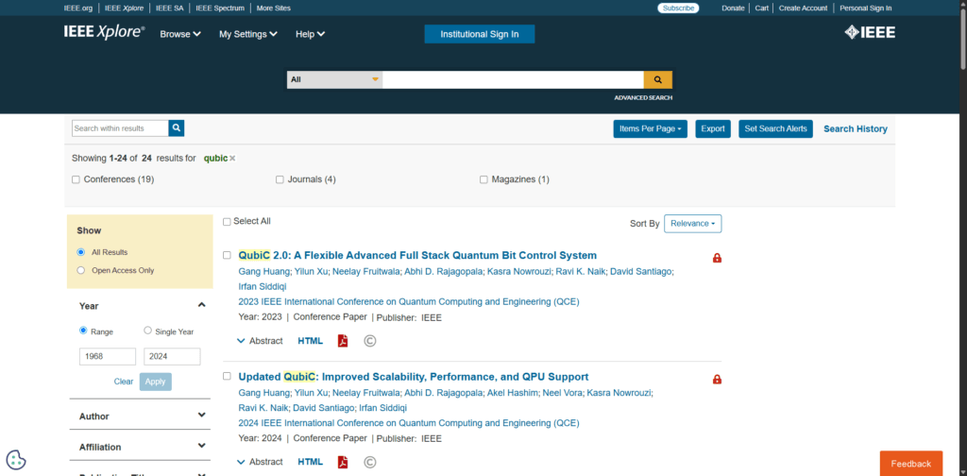Choose the All Results radio button

[81, 252]
